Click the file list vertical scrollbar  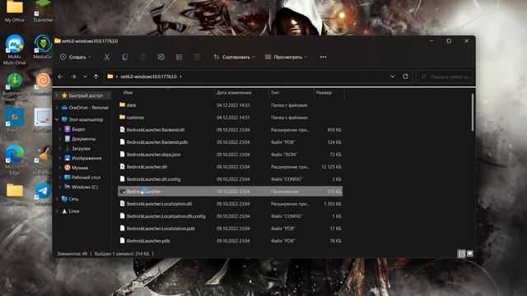tap(473, 113)
